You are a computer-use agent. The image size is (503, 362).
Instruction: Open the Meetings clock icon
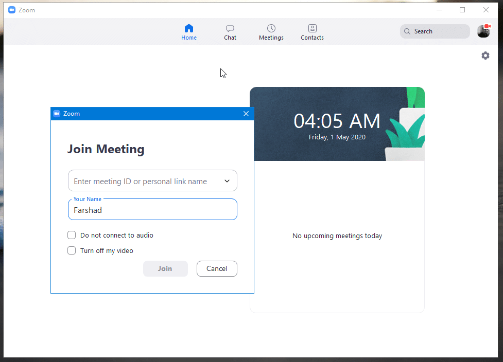(x=271, y=29)
